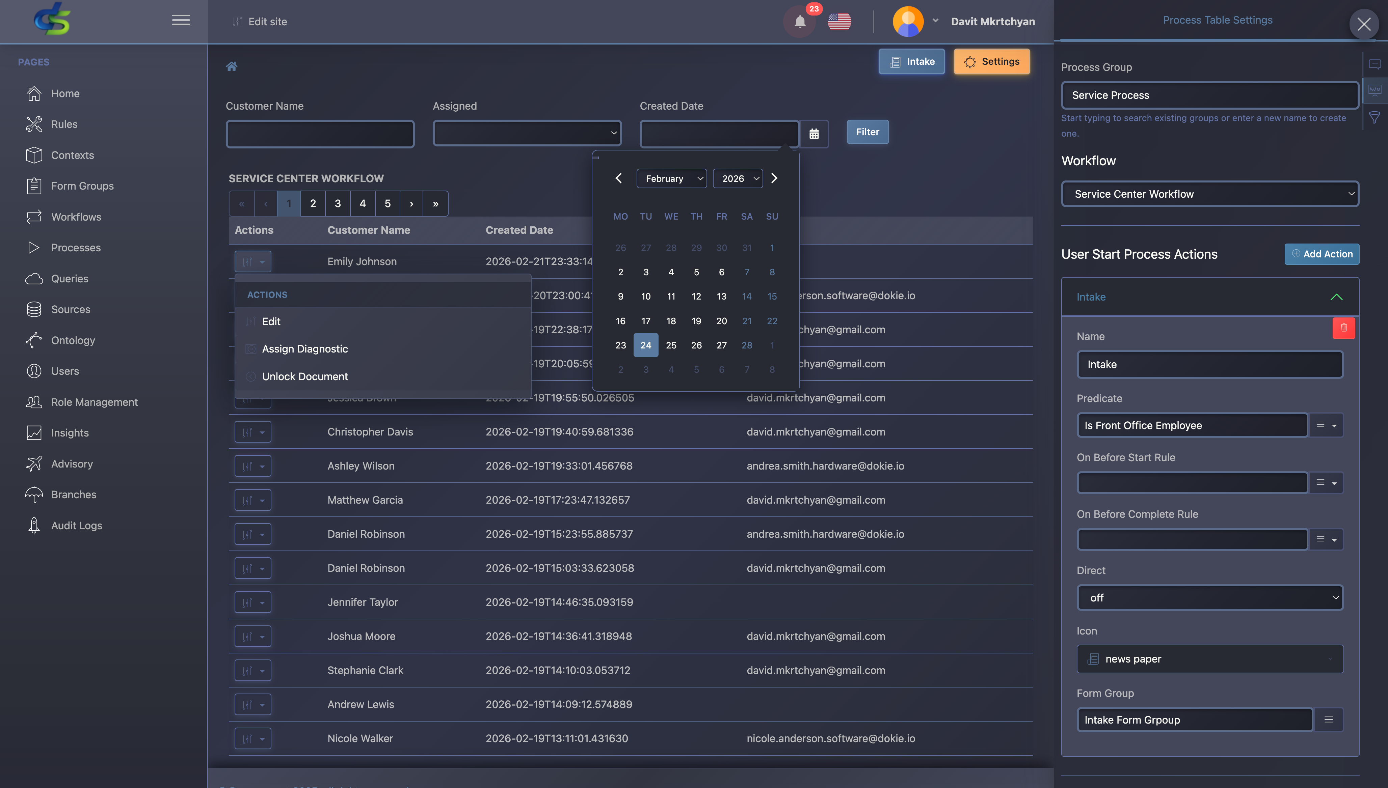Open the Service Center Workflow dropdown

coord(1210,193)
